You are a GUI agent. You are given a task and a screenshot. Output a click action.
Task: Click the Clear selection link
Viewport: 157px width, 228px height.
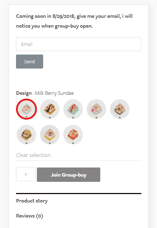pos(33,155)
